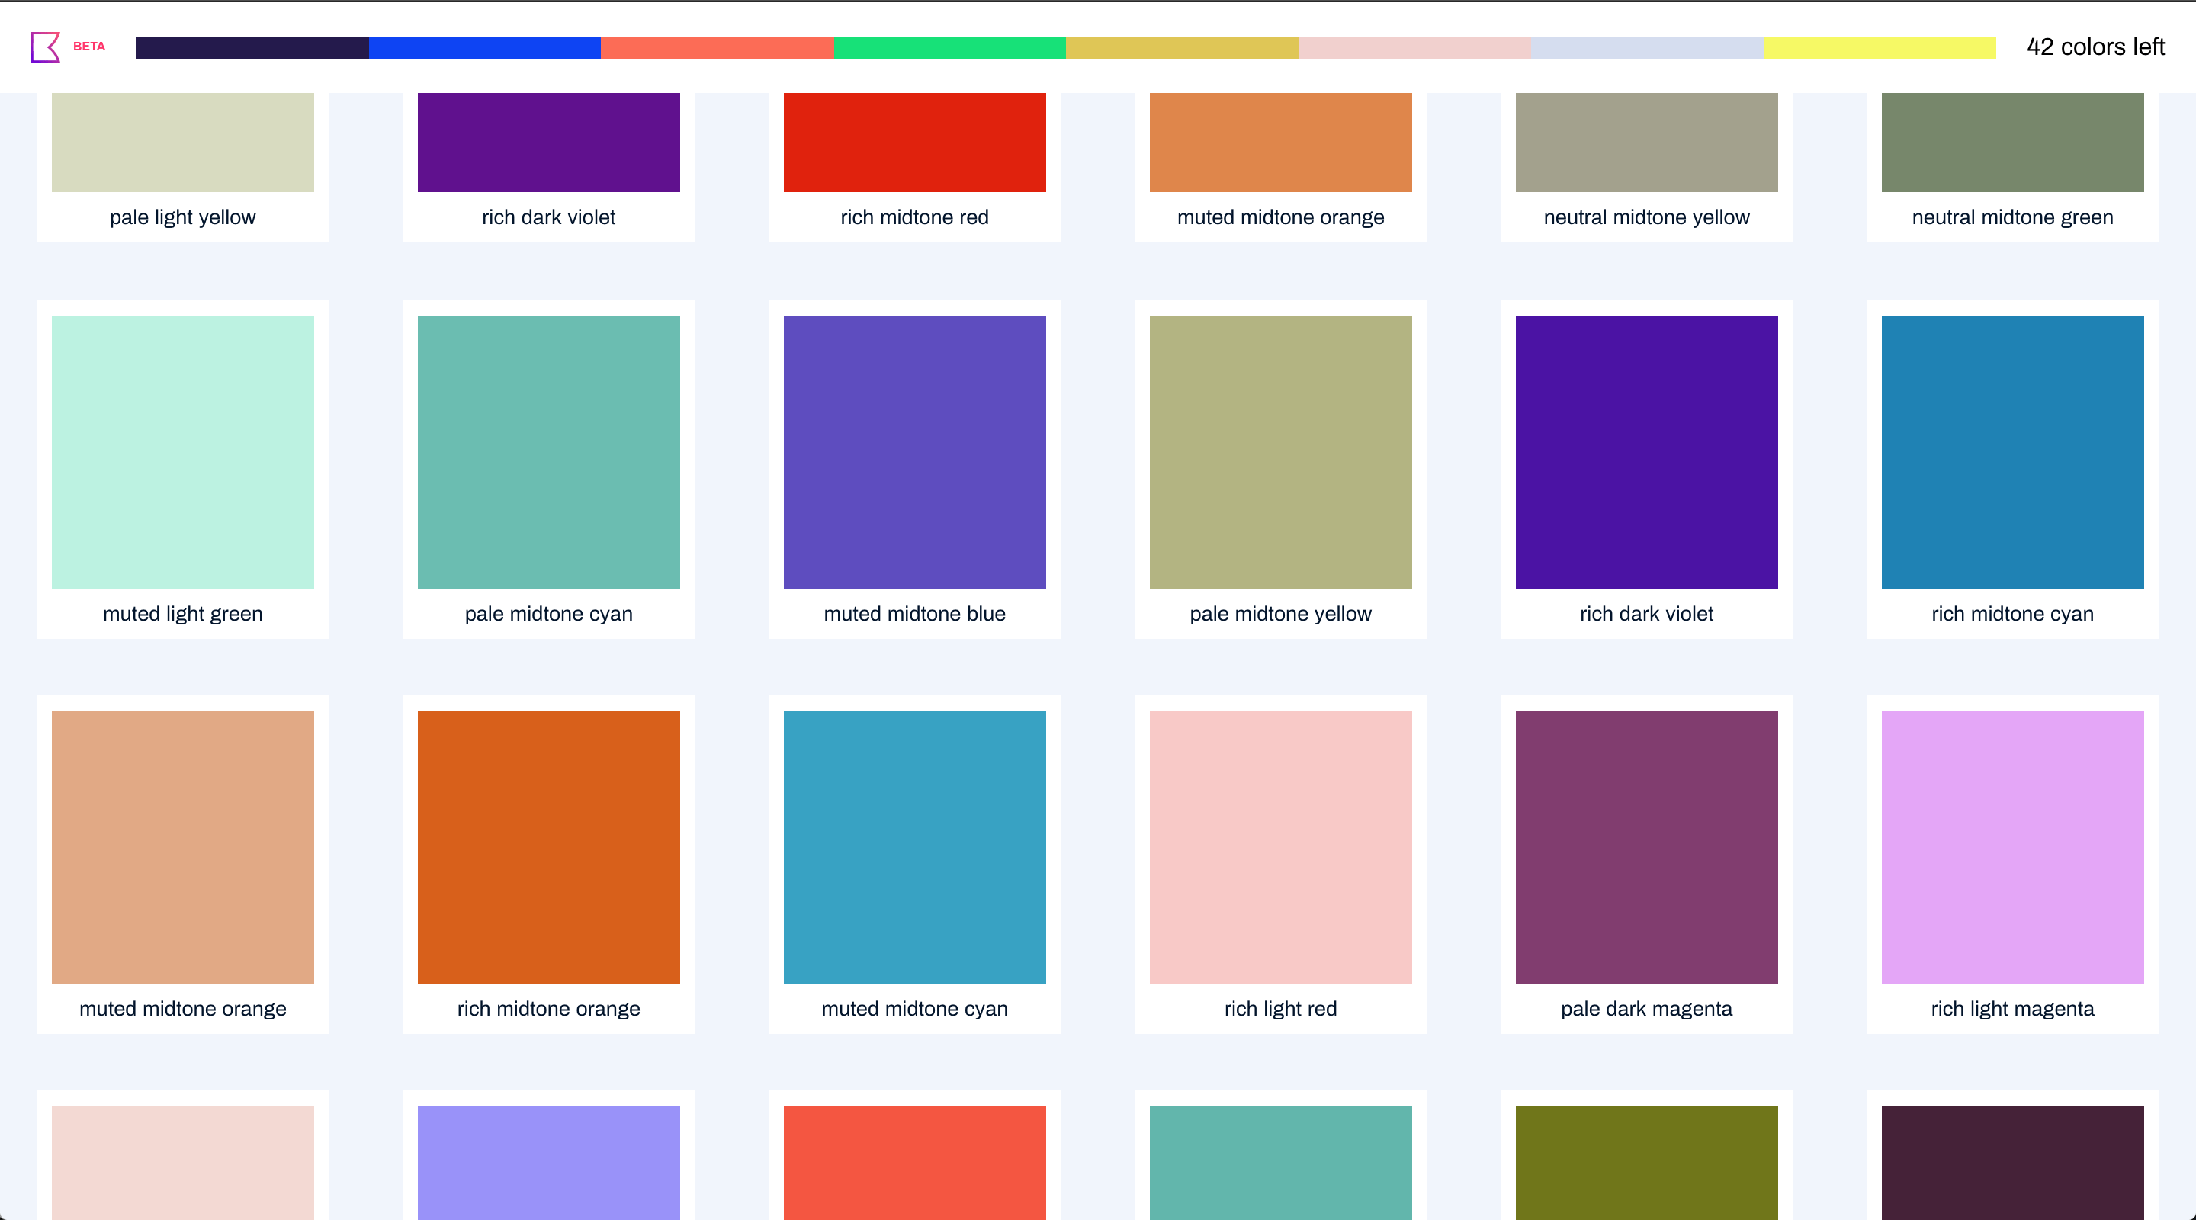2196x1220 pixels.
Task: Click the BETA label beside the logo
Action: click(89, 46)
